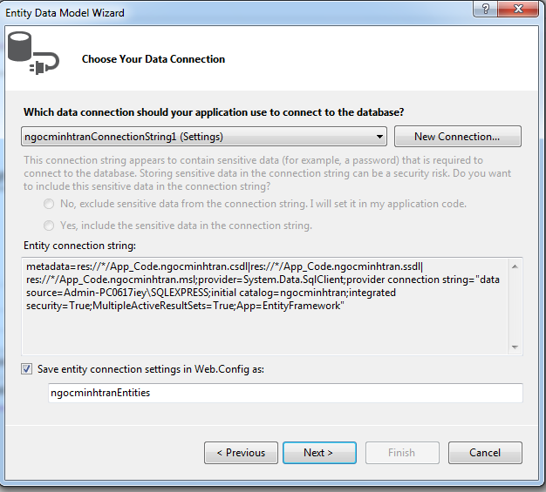Open the ngocminhtranConnectionString1 combo box
Screen dimensions: 546x492
click(x=204, y=137)
